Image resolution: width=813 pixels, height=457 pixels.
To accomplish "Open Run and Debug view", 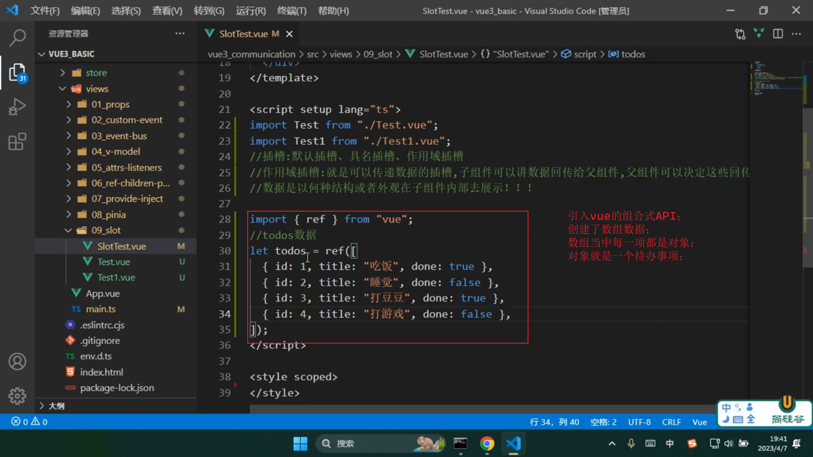I will tap(17, 107).
